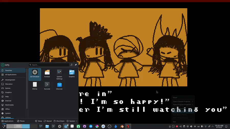Open the white square face taskbar app
The height and width of the screenshot is (129, 230).
(72, 126)
